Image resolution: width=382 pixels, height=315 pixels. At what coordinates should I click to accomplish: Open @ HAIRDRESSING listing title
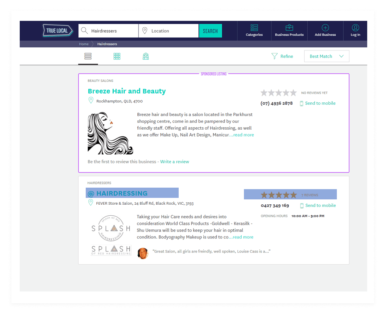[x=118, y=193]
